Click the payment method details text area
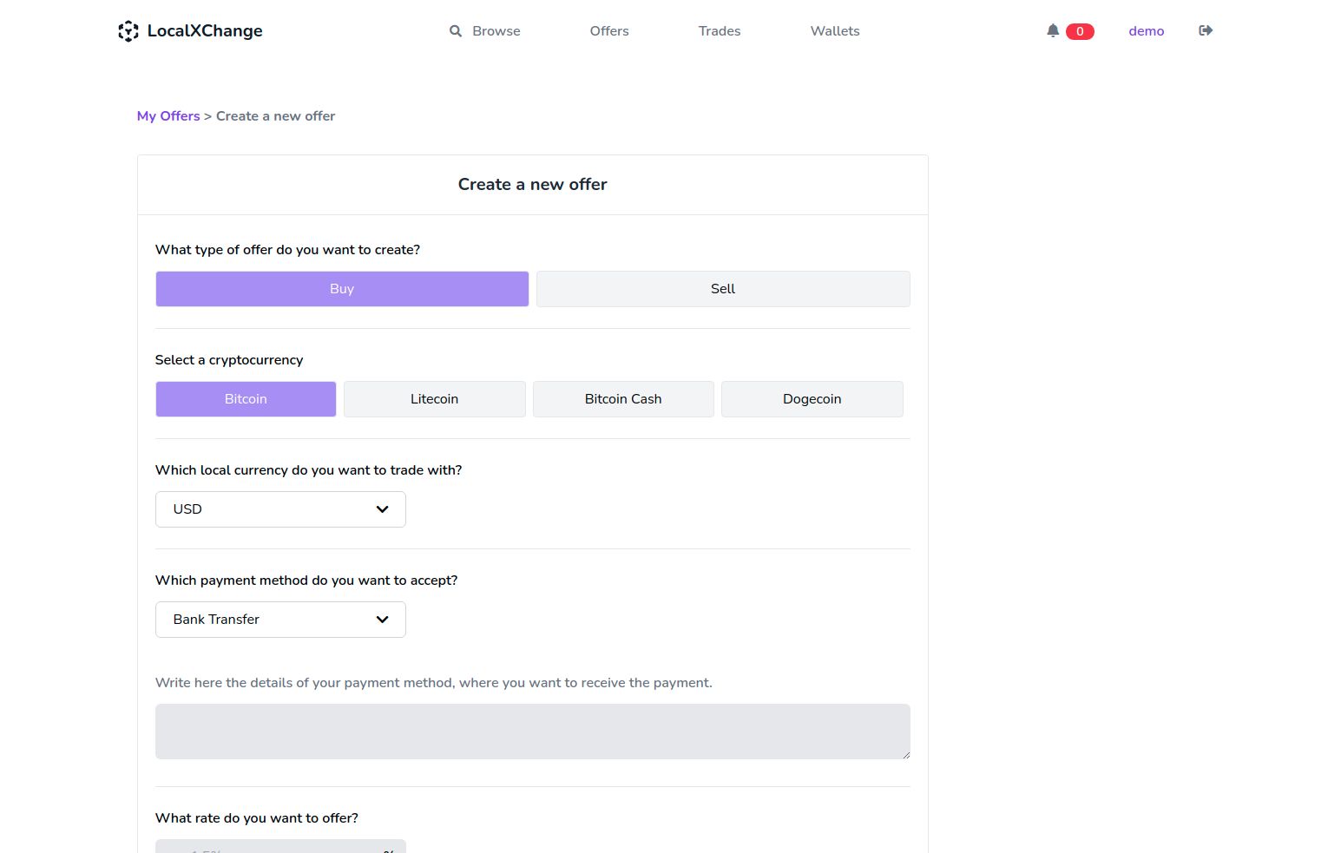Viewport: 1341px width, 853px height. [532, 732]
